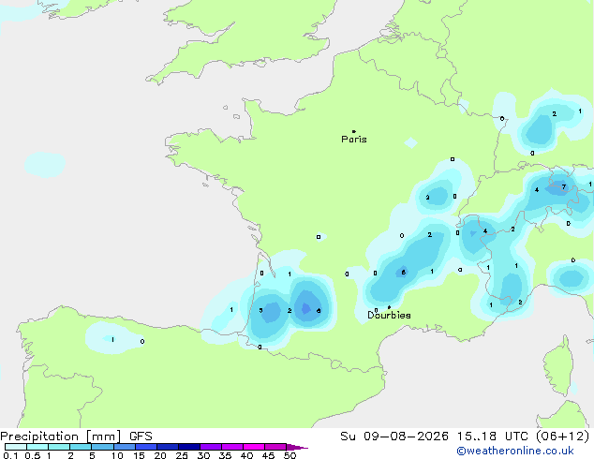Viewport: 594px width, 459px height.
Task: Click the Paris city label
Action: (354, 140)
